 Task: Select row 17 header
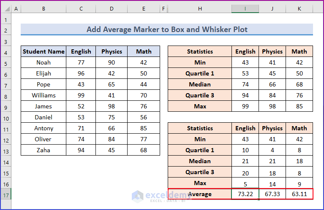(x=6, y=194)
